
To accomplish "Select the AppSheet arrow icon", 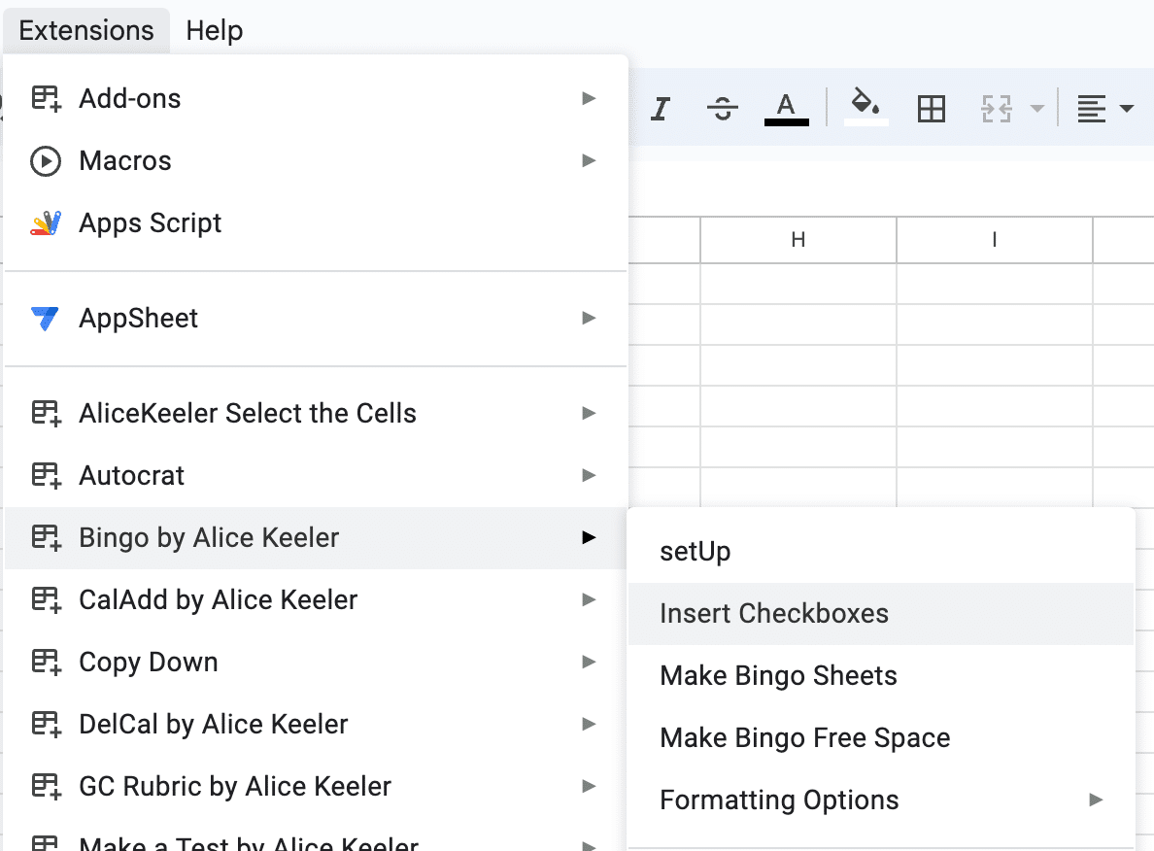I will pyautogui.click(x=589, y=318).
